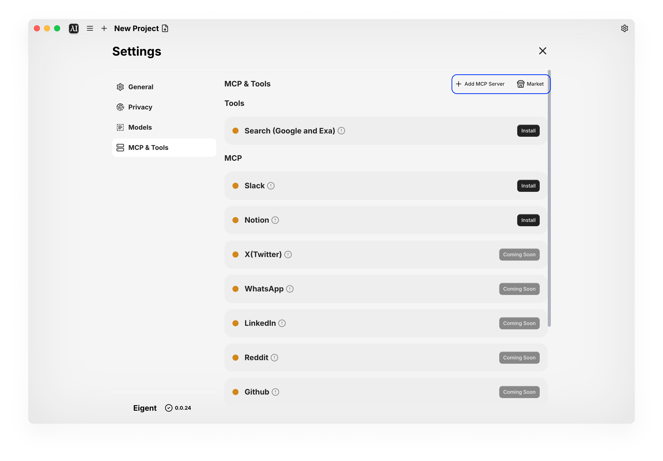This screenshot has height=461, width=663.
Task: Click the orange status dot for Reddit
Action: point(235,358)
